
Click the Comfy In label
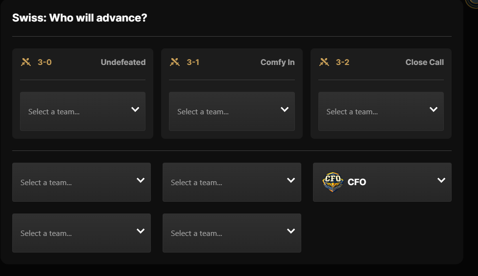click(x=277, y=62)
